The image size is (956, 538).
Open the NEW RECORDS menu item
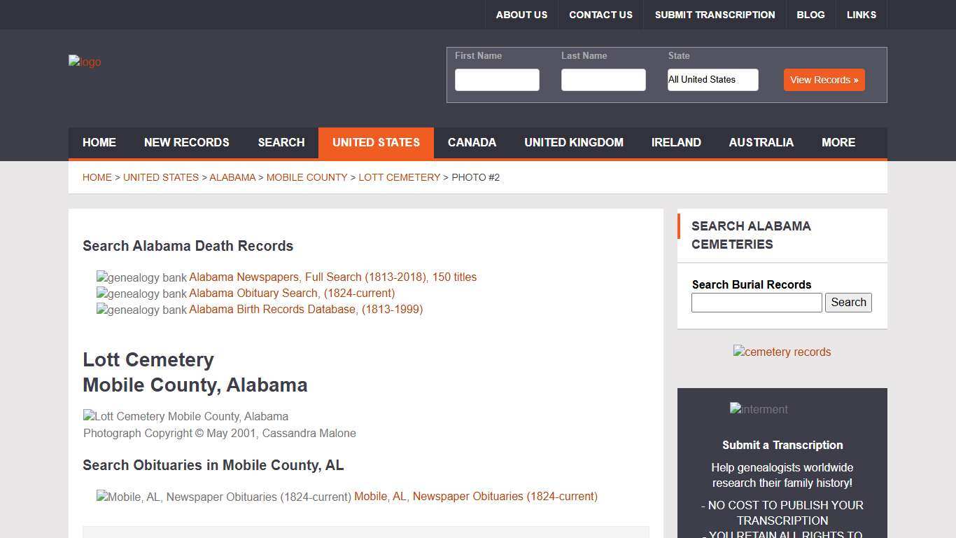(x=186, y=143)
